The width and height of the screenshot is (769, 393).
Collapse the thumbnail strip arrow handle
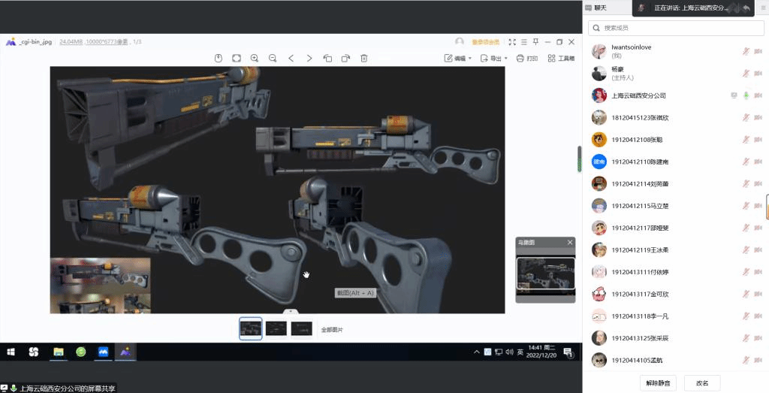pyautogui.click(x=291, y=311)
